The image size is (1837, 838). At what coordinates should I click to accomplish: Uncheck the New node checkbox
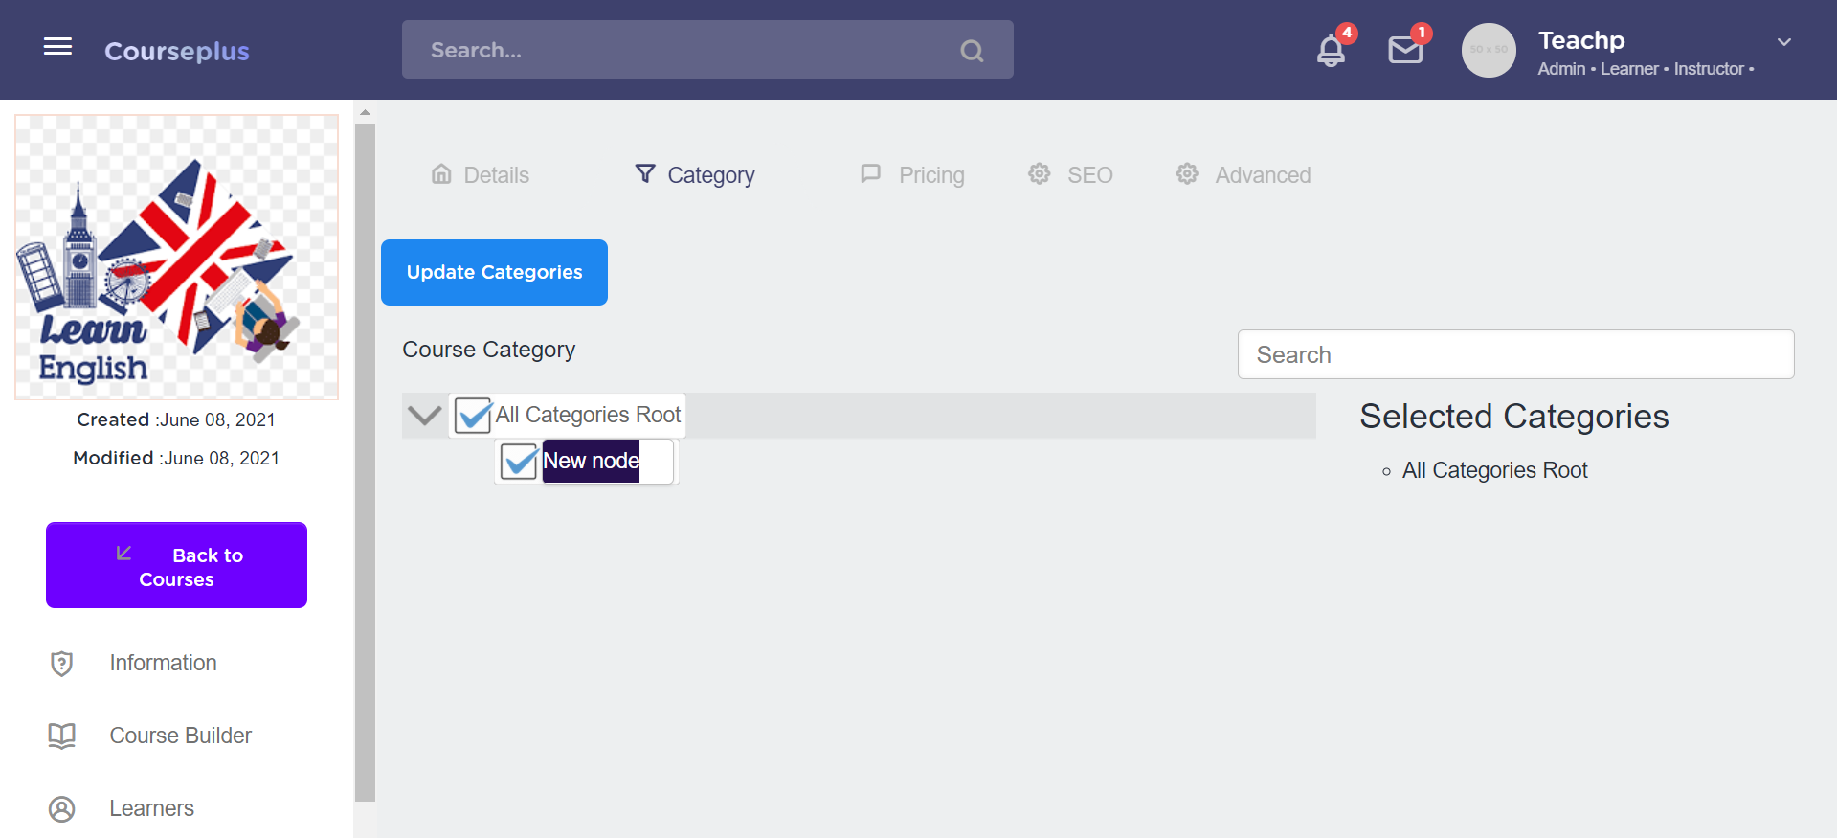point(519,462)
